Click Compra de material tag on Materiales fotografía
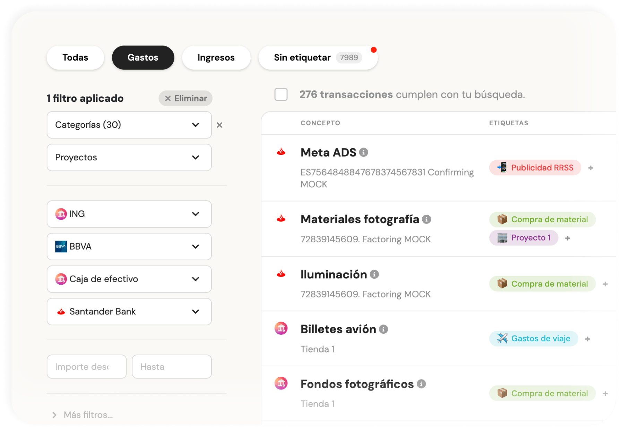 542,220
